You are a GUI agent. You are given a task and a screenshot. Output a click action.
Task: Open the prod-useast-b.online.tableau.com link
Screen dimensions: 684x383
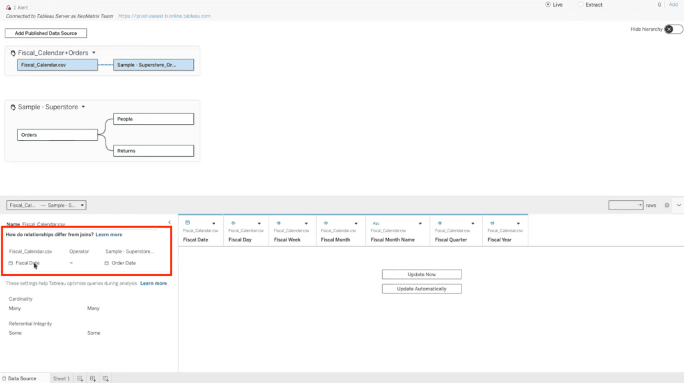pyautogui.click(x=164, y=16)
